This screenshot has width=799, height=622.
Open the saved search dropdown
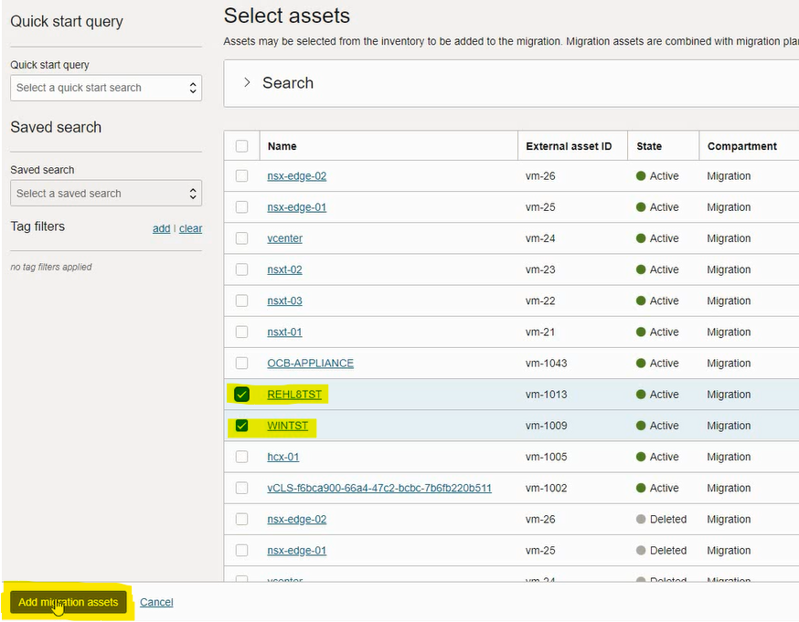[106, 194]
